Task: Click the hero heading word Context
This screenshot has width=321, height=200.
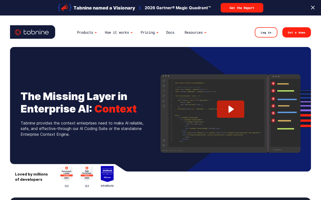Action: (x=116, y=109)
